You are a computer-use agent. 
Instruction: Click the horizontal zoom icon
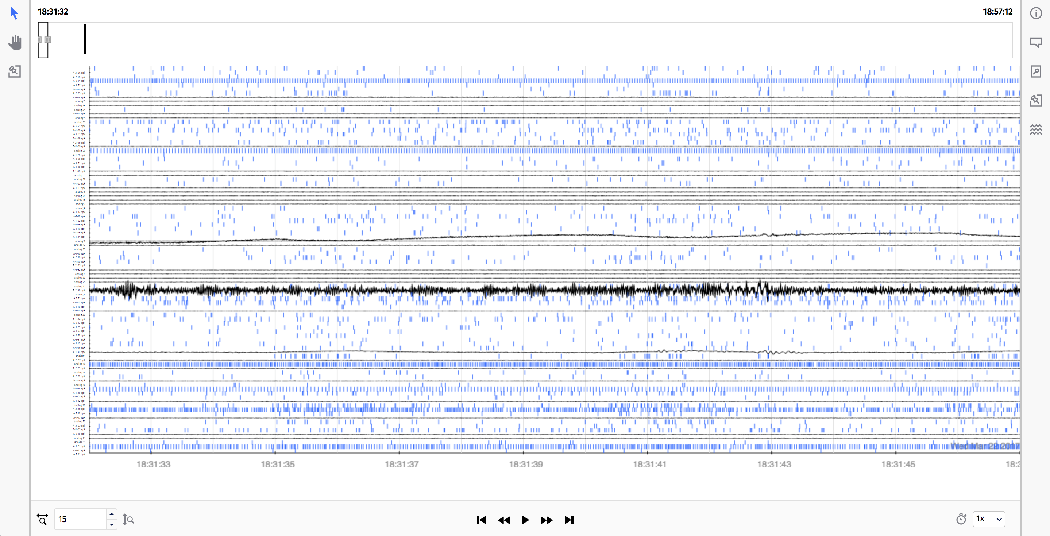coord(42,519)
